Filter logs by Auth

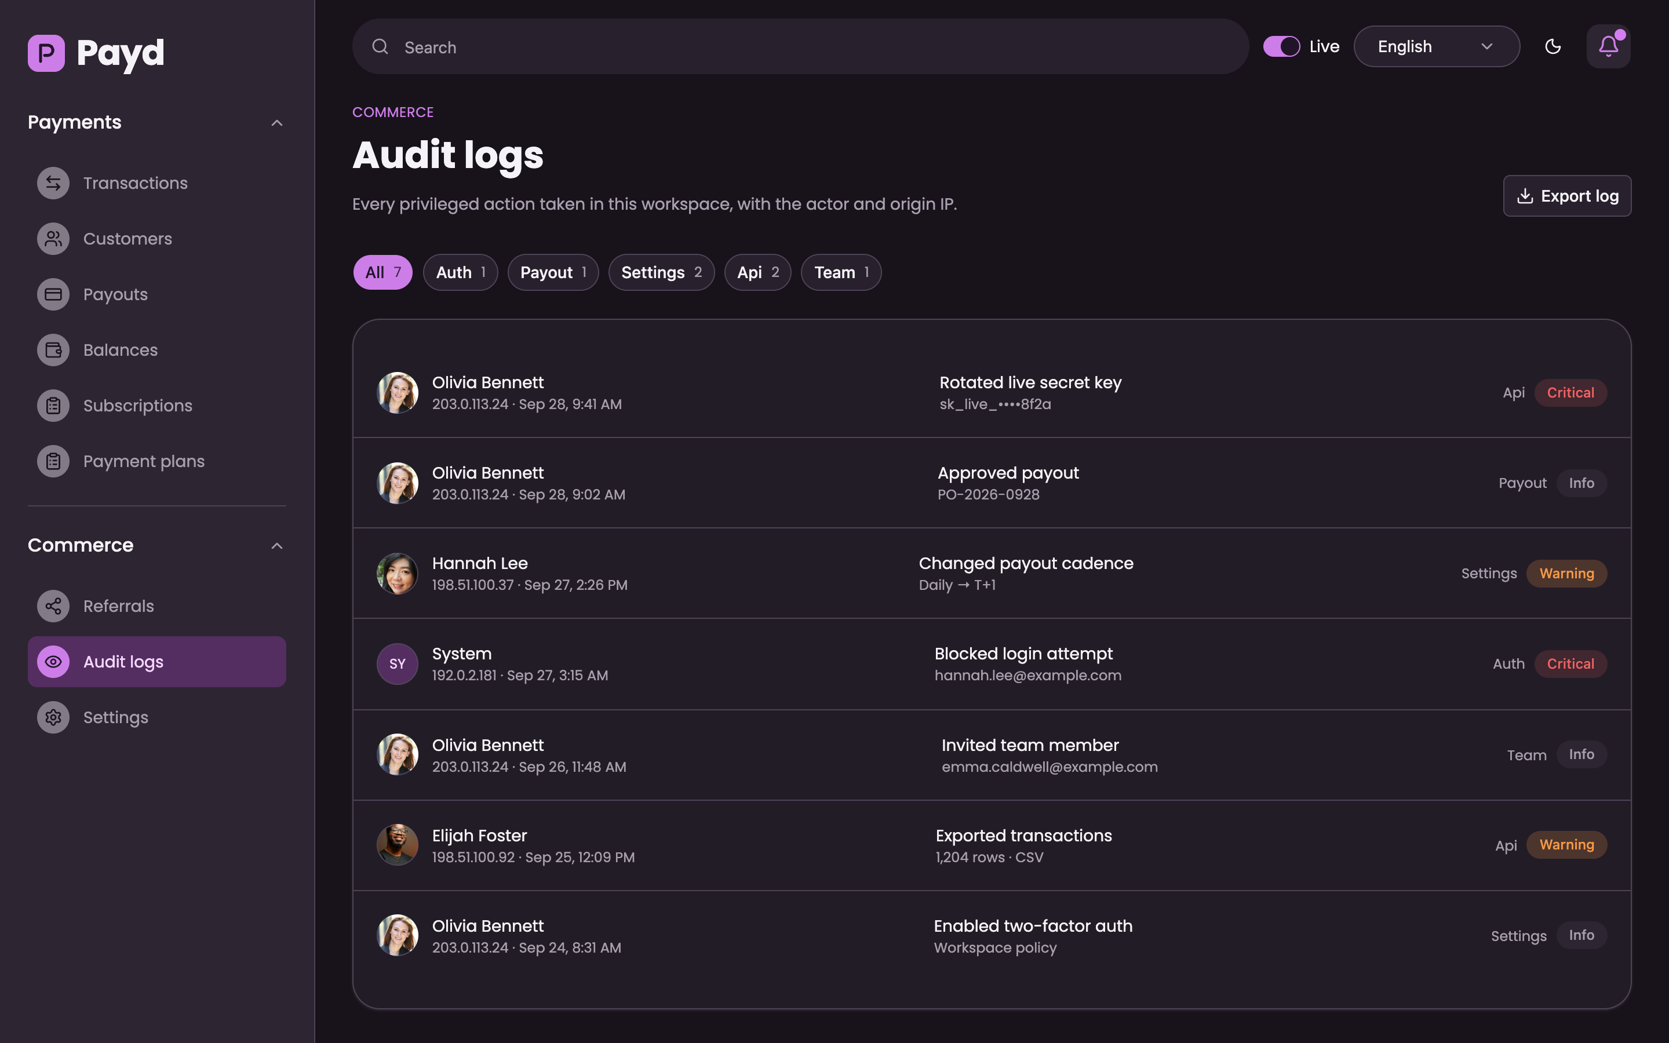pyautogui.click(x=460, y=272)
